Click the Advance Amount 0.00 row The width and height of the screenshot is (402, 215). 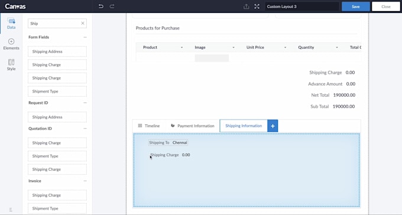[332, 84]
